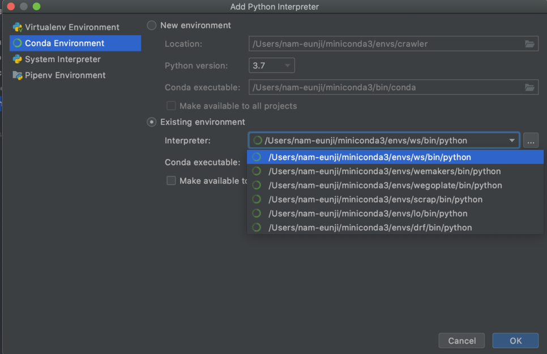Image resolution: width=547 pixels, height=354 pixels.
Task: Choose the envs/scrap/bin/python interpreter option
Action: 395,199
